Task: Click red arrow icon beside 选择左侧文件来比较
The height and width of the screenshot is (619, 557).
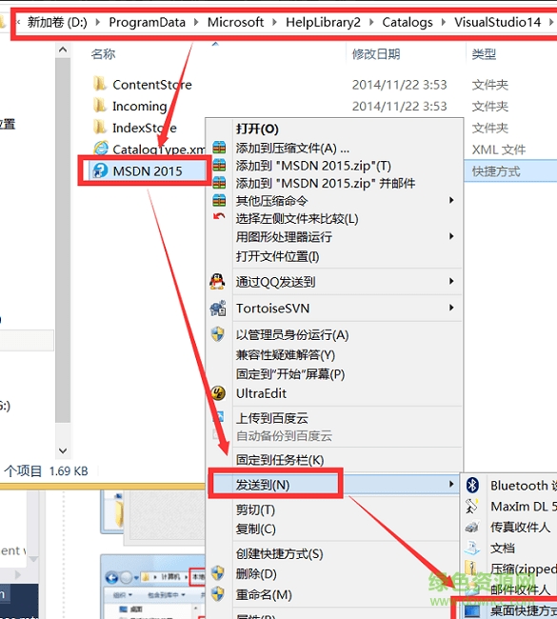Action: [x=219, y=217]
